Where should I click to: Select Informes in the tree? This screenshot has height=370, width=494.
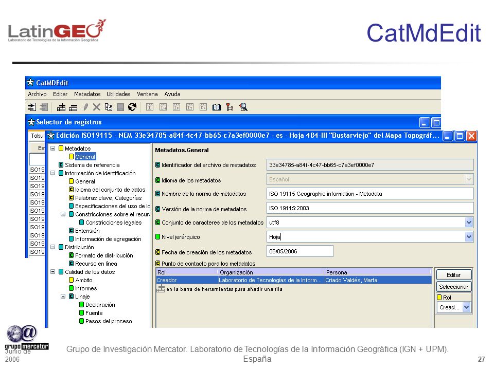(86, 288)
